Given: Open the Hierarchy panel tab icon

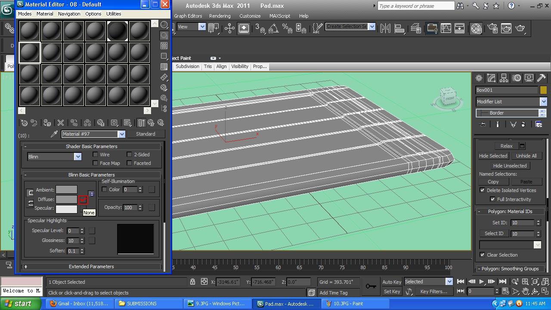Looking at the screenshot, I should click(x=504, y=78).
